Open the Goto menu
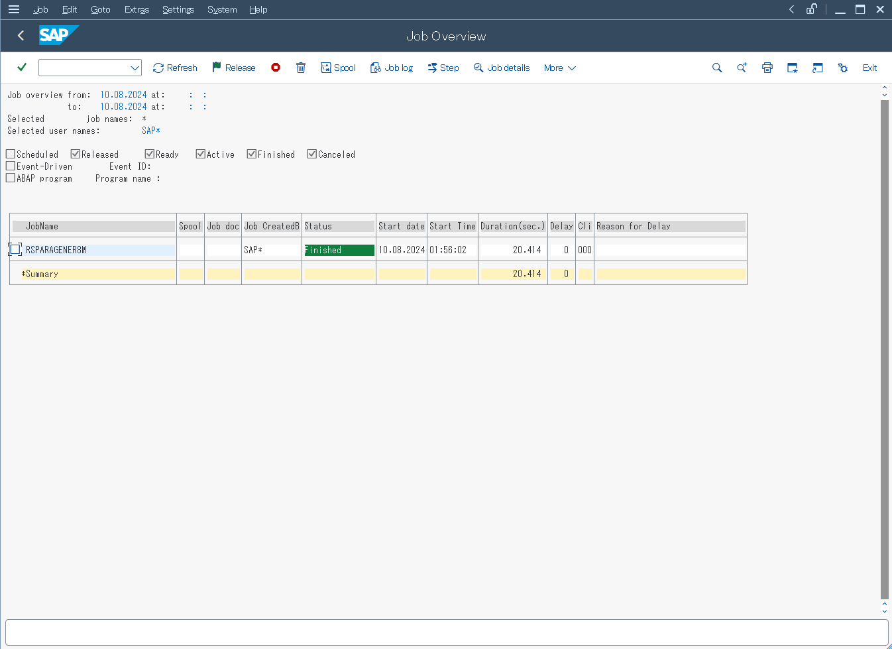This screenshot has width=892, height=649. tap(101, 9)
